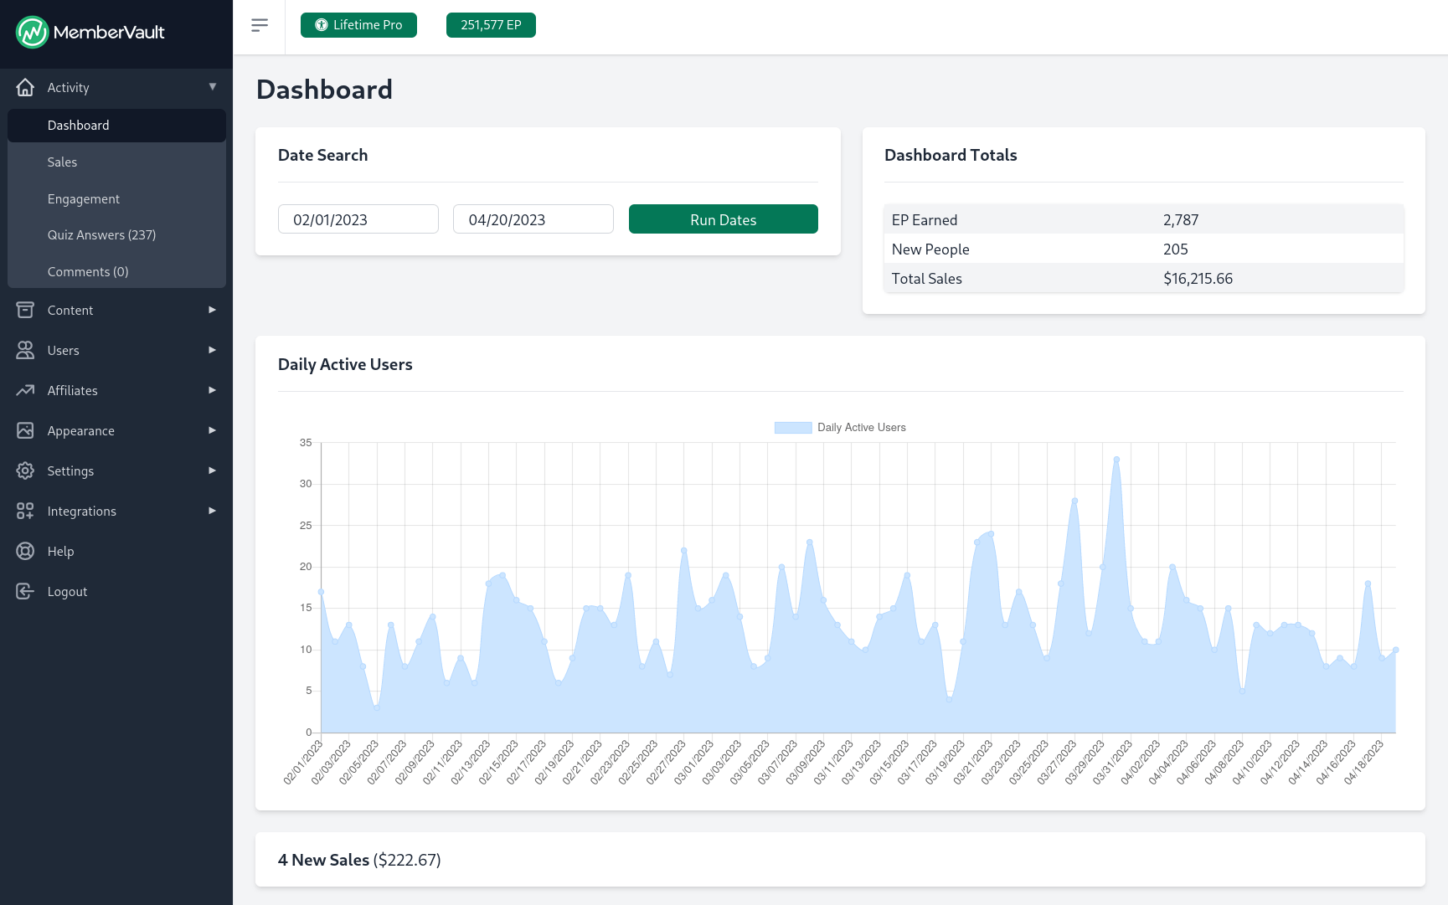The image size is (1448, 905).
Task: Click the MemberVault logo icon
Action: [x=32, y=33]
